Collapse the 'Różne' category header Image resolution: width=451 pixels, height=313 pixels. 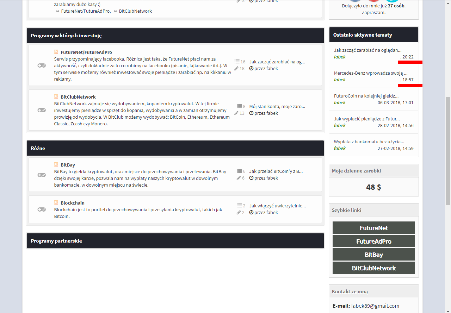coord(175,148)
